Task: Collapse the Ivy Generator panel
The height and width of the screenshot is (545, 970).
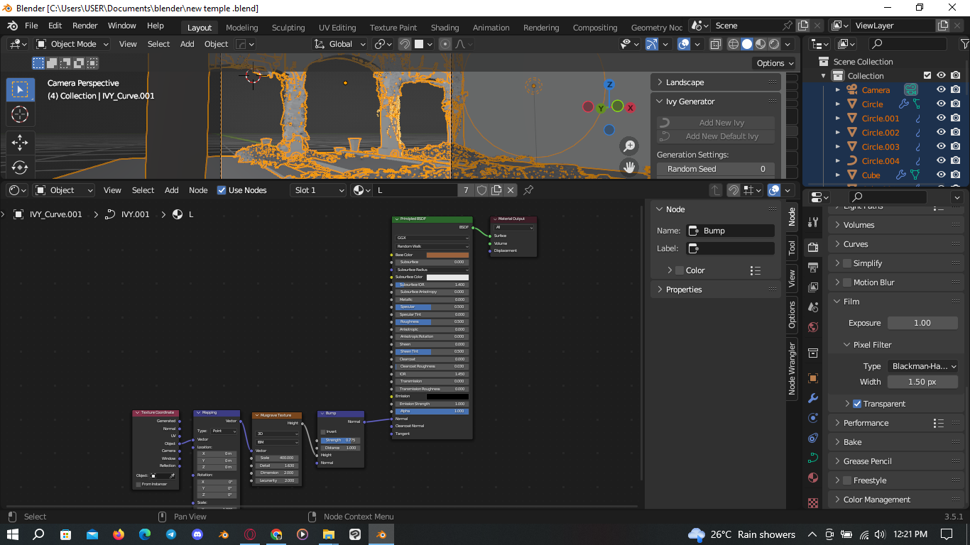Action: click(716, 101)
